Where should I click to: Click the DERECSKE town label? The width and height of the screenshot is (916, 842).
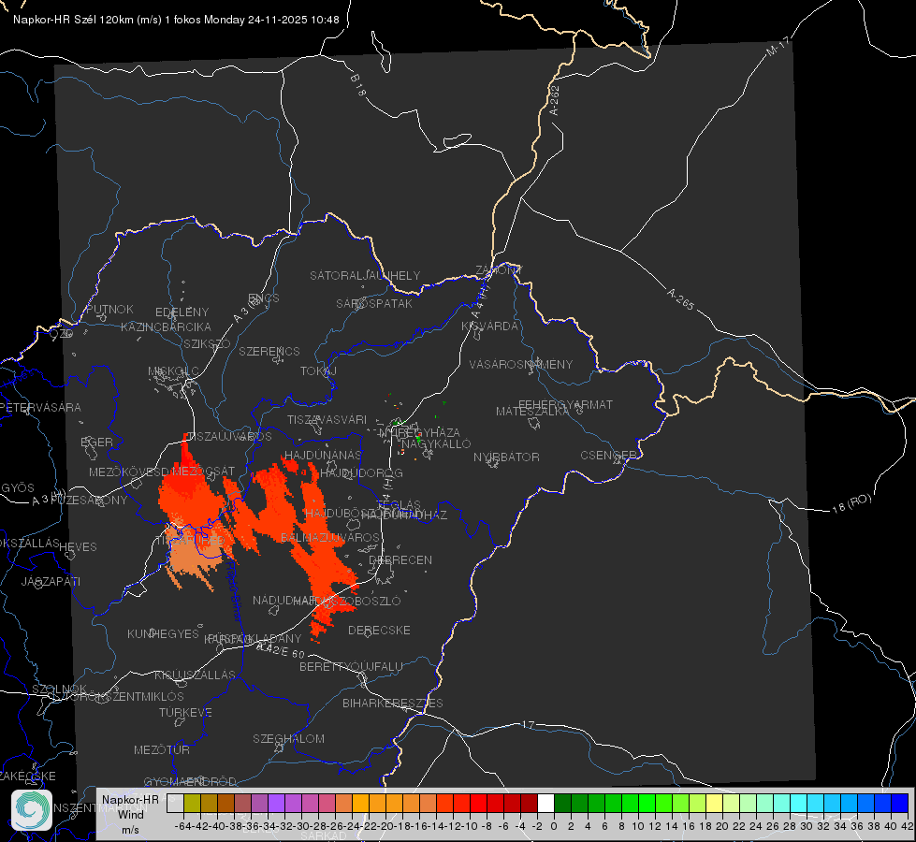(x=379, y=630)
